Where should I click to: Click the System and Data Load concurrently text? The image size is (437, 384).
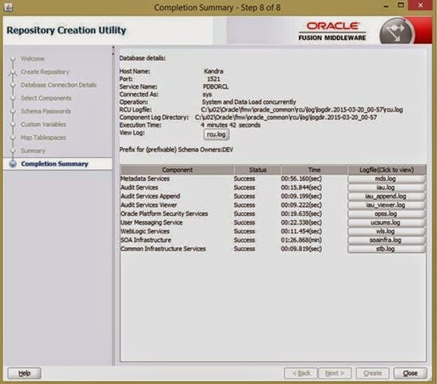pyautogui.click(x=249, y=102)
